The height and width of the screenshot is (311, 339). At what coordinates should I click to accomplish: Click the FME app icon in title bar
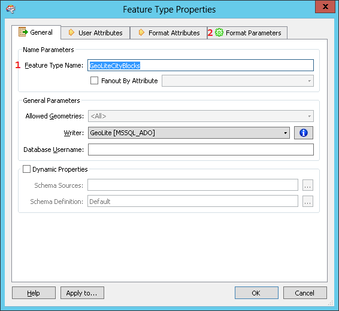pos(11,9)
